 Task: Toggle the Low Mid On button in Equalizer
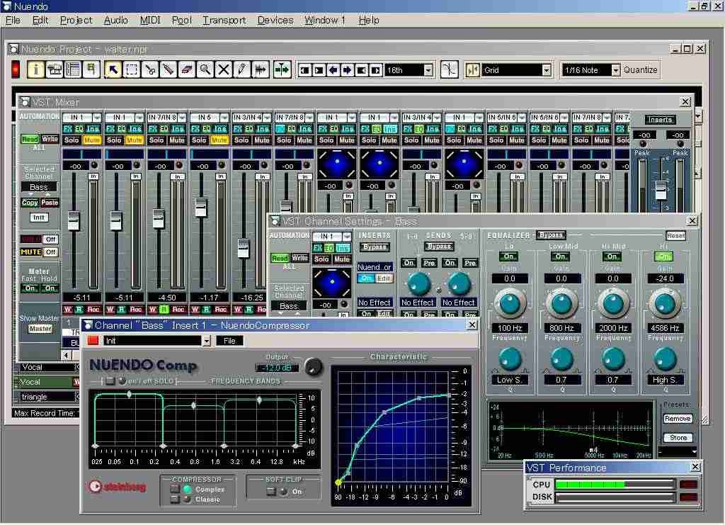pos(561,256)
